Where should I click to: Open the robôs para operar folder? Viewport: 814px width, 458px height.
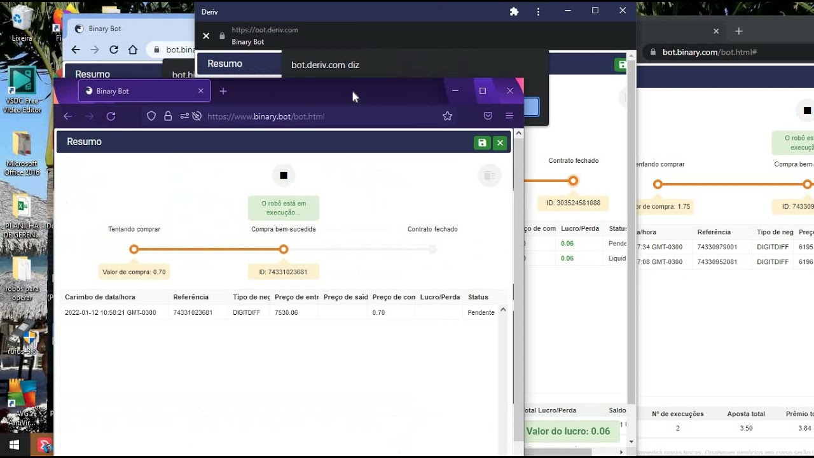click(22, 279)
